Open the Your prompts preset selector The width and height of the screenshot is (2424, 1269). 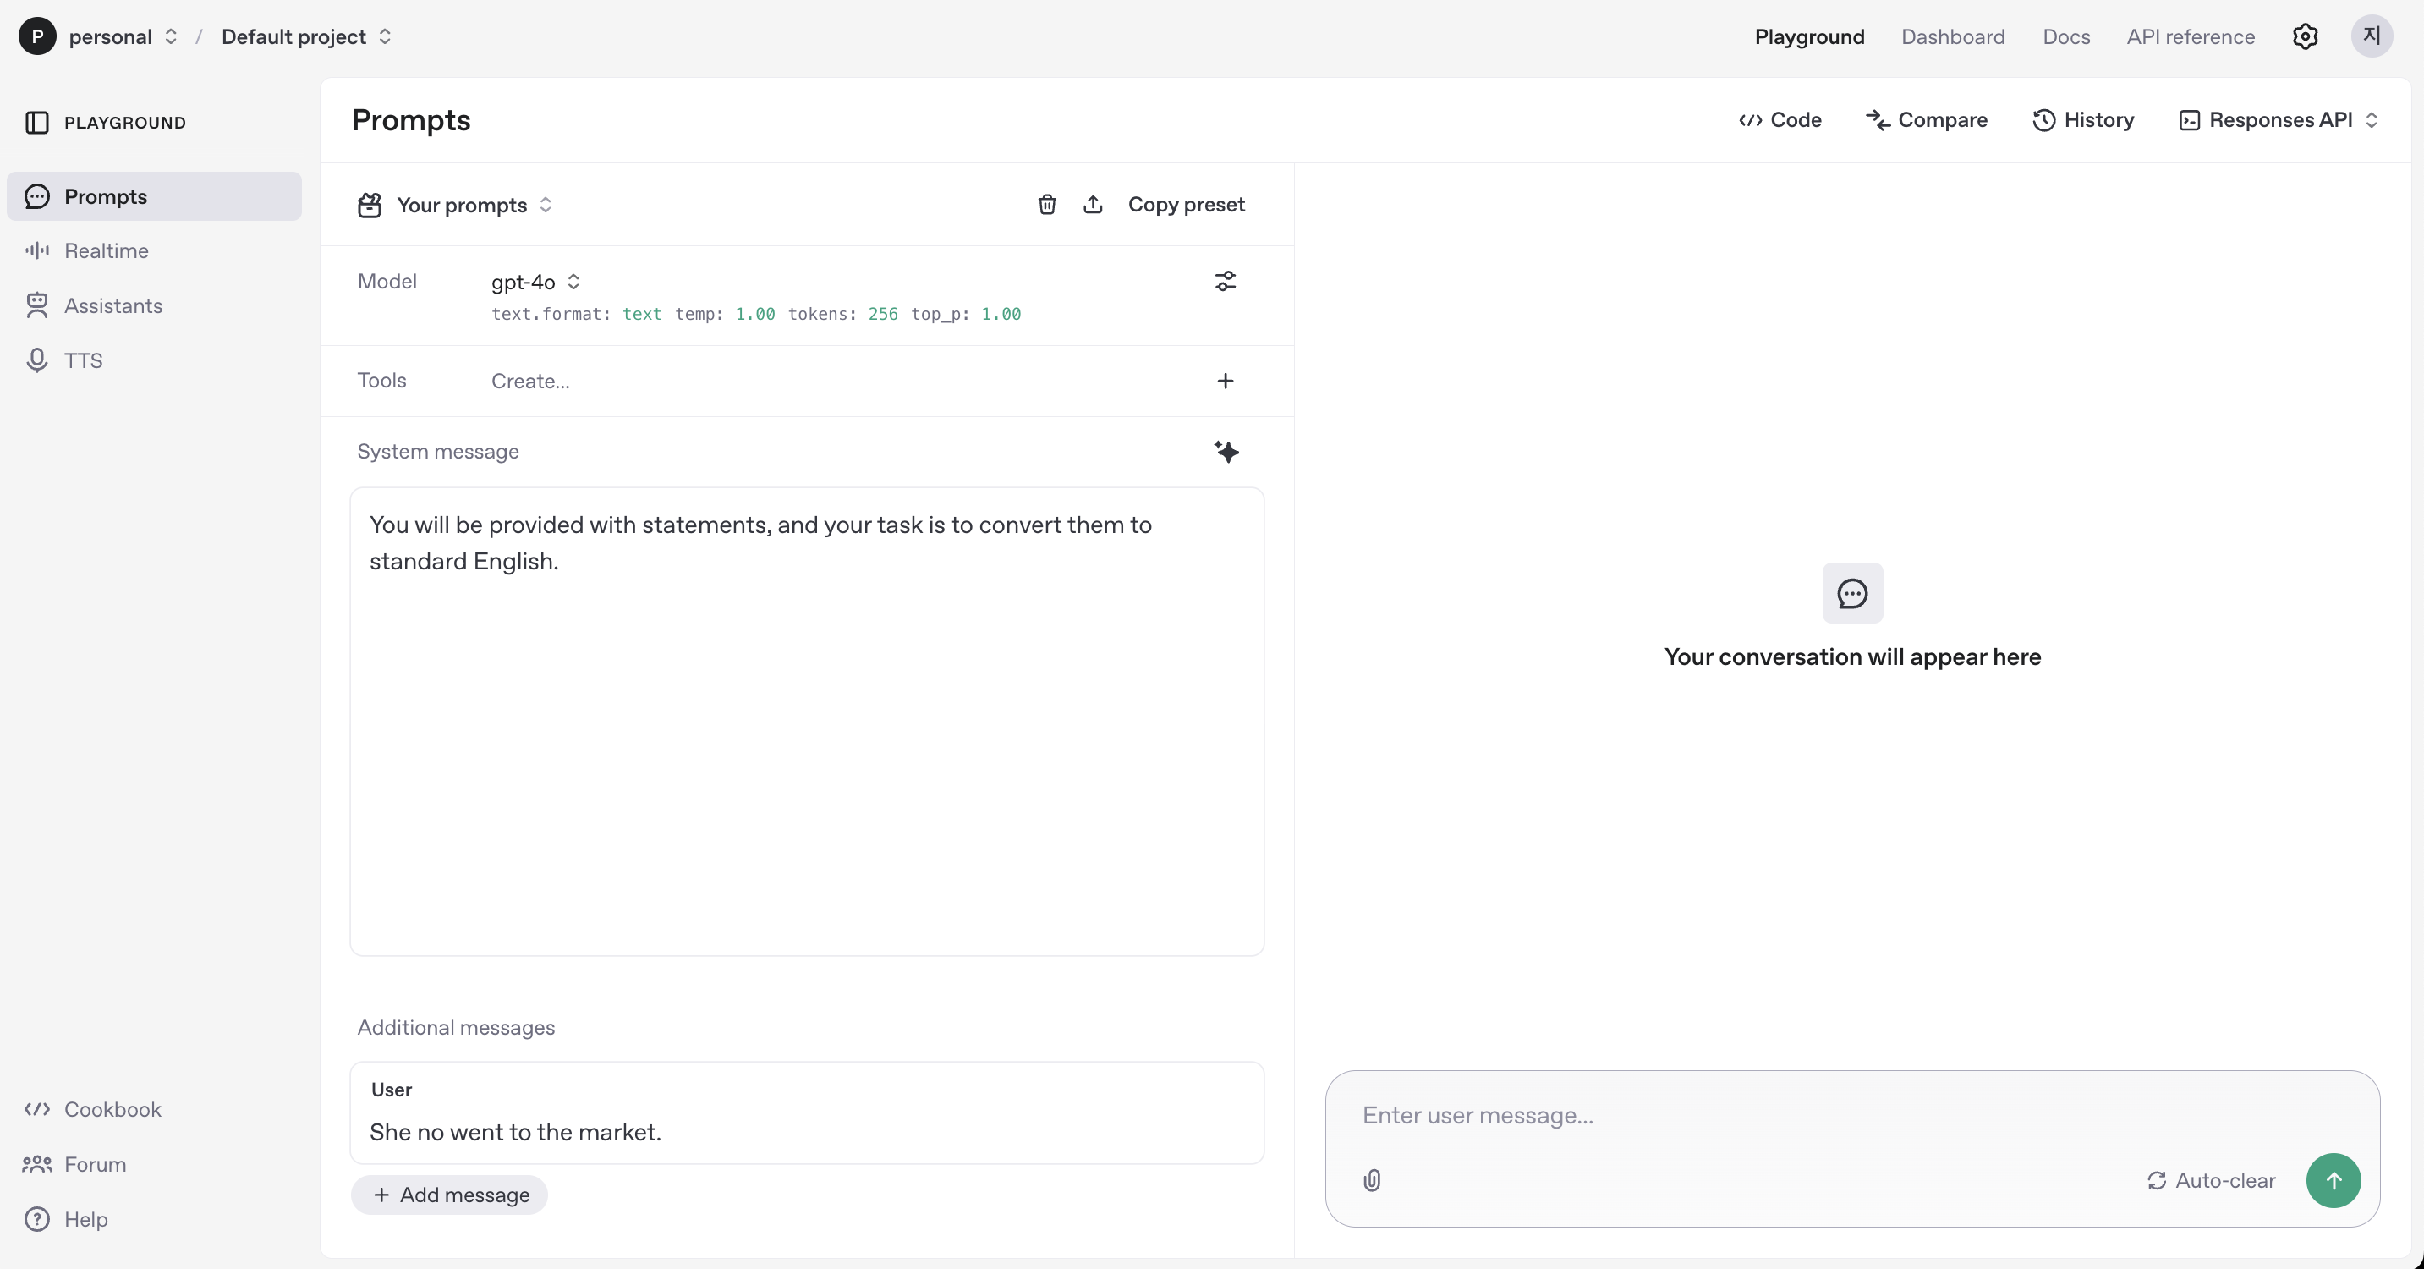coord(474,206)
